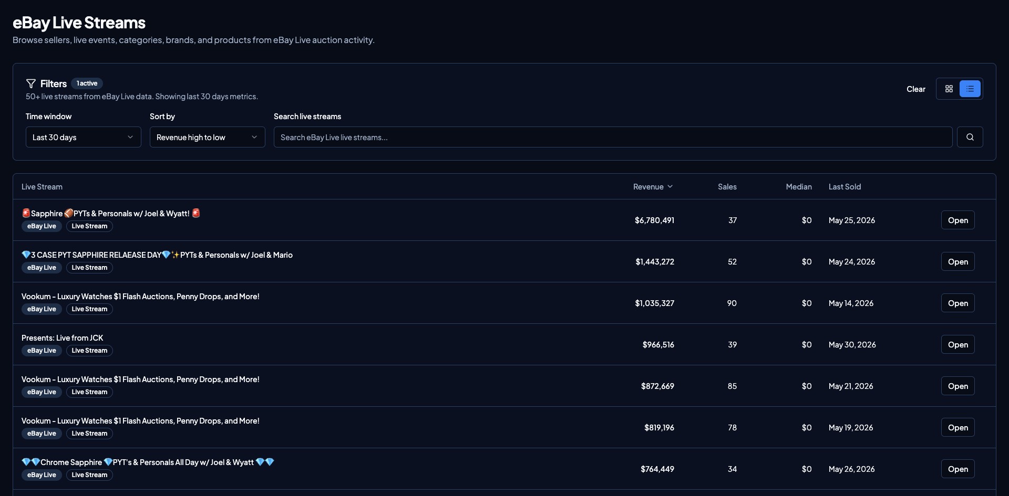Open the Presents: Live from JCK stream
This screenshot has width=1009, height=496.
tap(957, 344)
